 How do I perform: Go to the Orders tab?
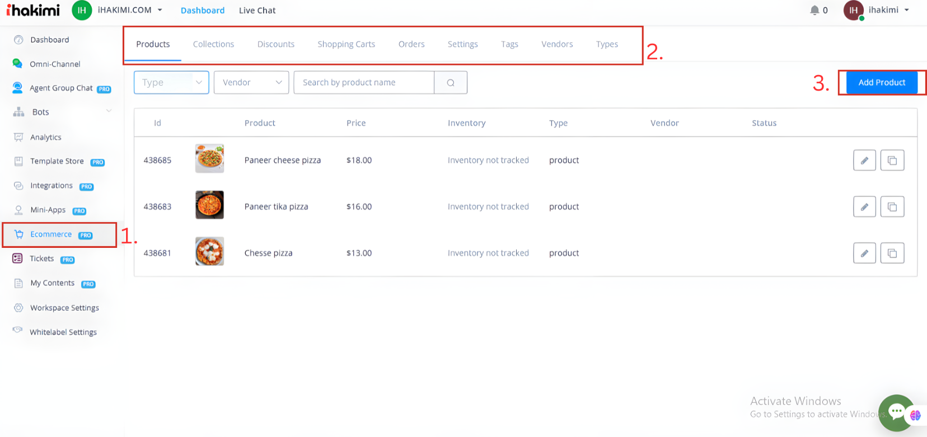[x=411, y=44]
